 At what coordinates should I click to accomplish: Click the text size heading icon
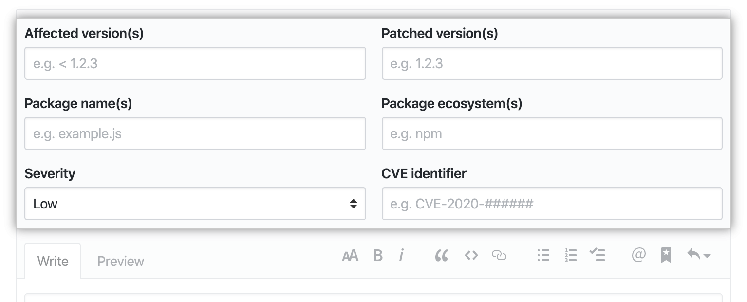point(350,255)
